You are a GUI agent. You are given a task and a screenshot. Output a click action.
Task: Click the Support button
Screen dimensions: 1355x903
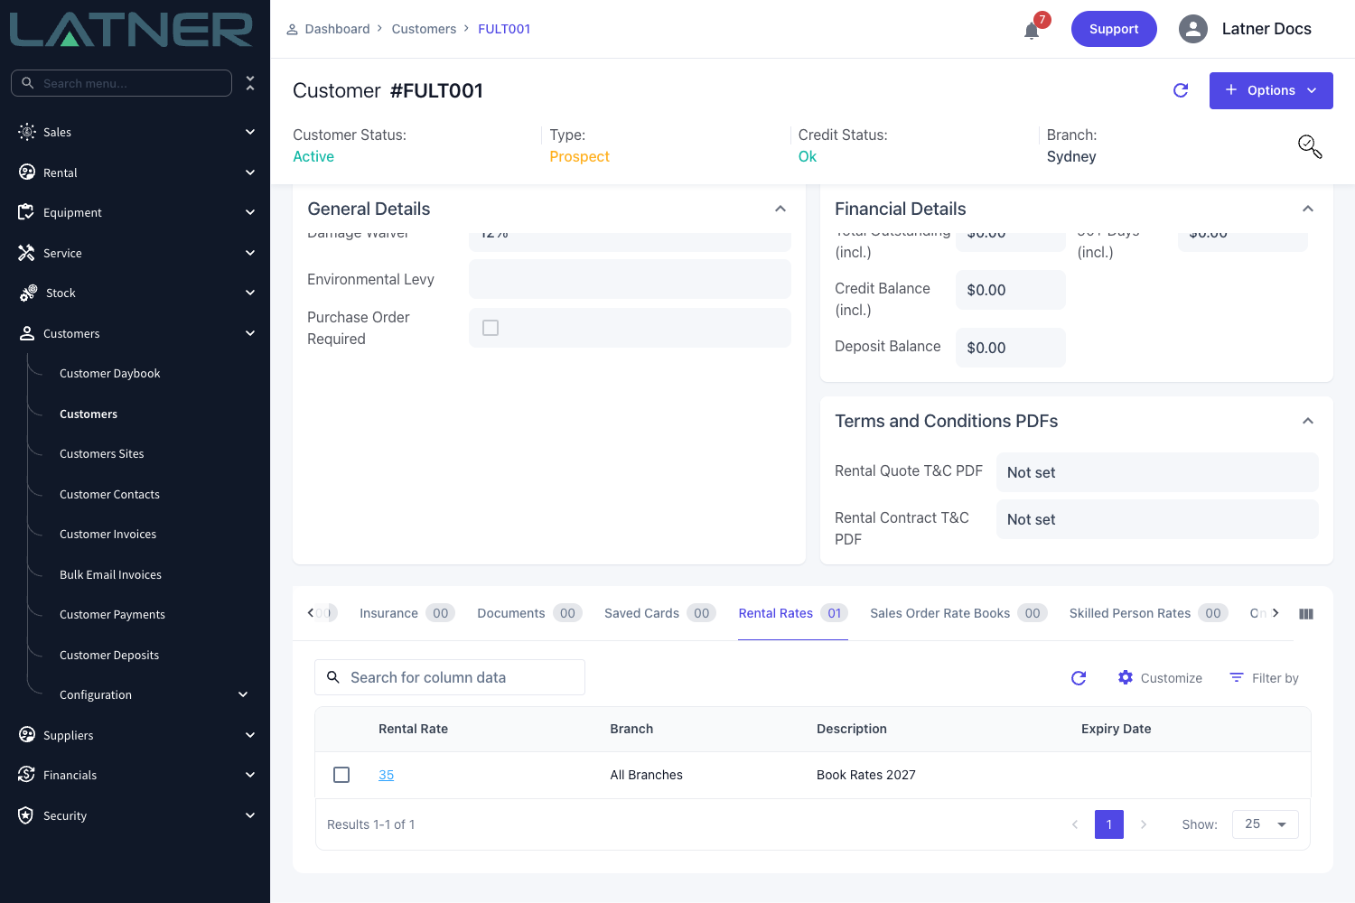click(1114, 29)
